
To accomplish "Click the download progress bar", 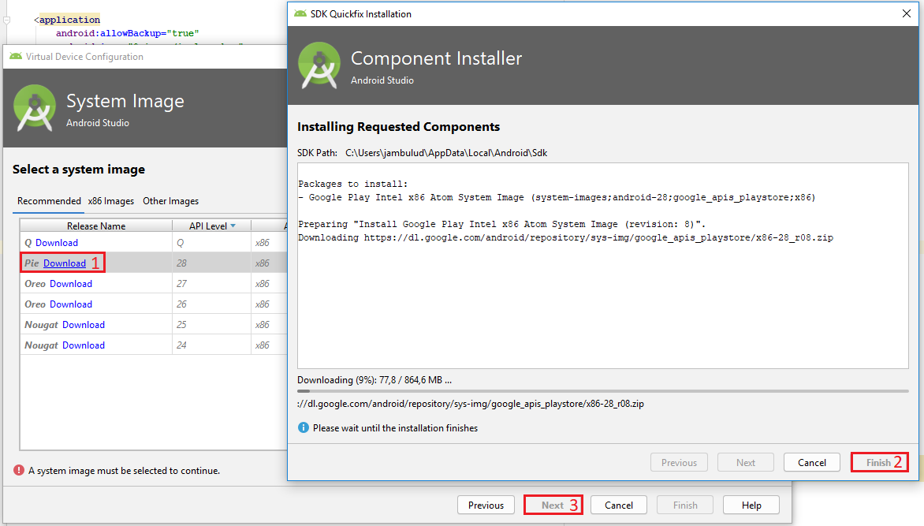I will 602,390.
